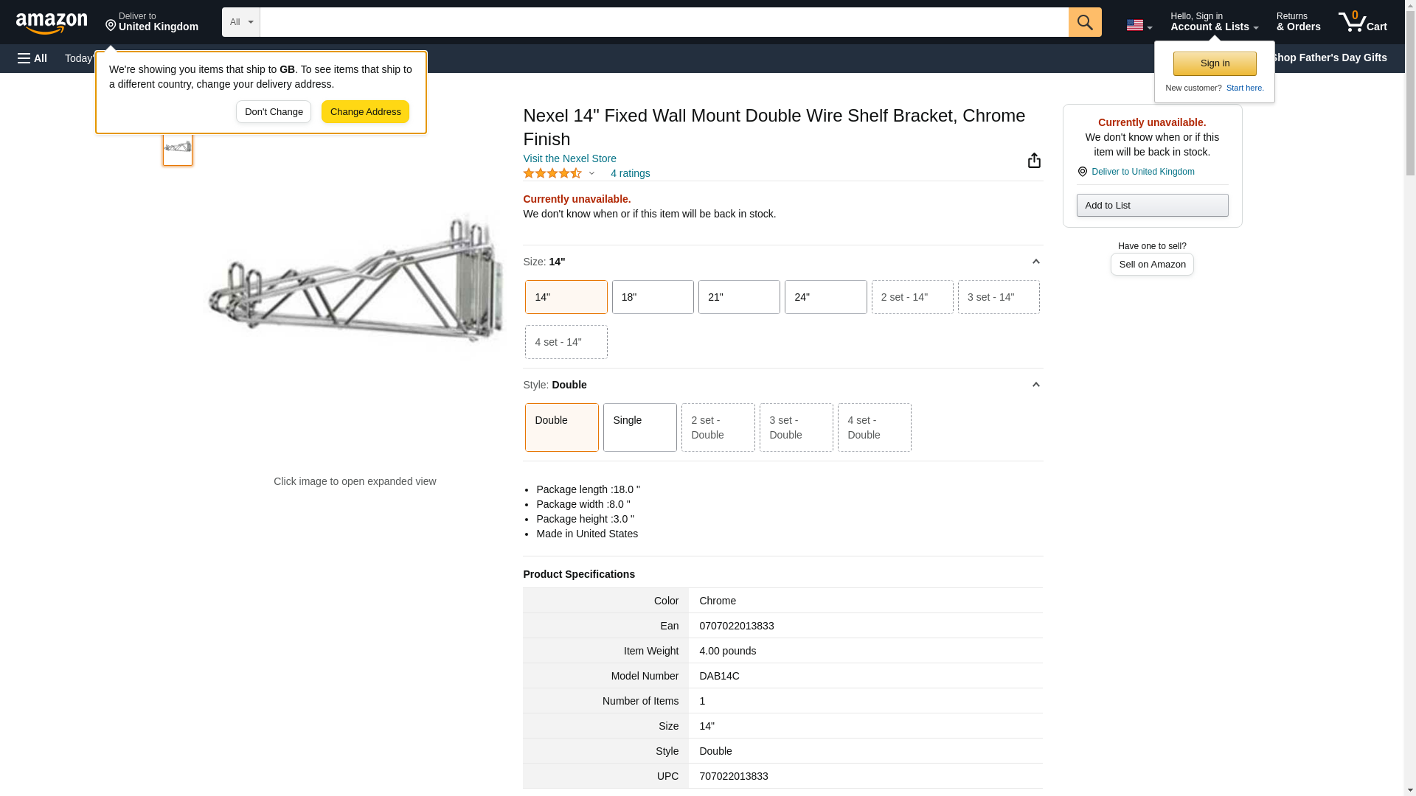The height and width of the screenshot is (796, 1416).
Task: Click into the search text field
Action: [664, 22]
